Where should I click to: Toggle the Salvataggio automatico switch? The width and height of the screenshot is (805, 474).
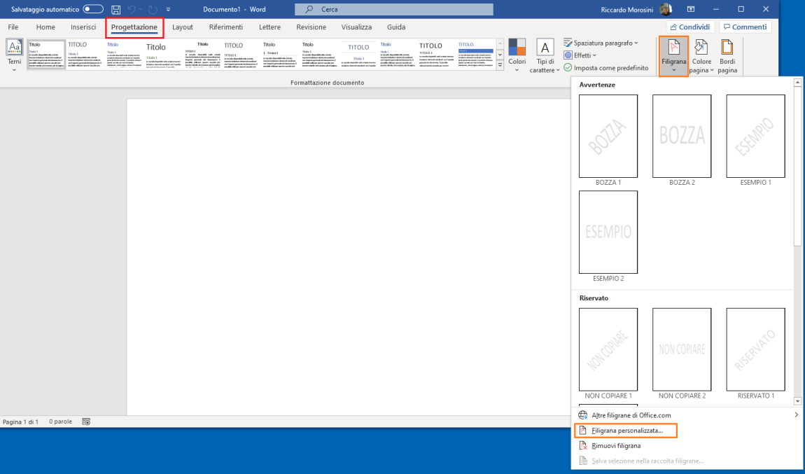93,9
